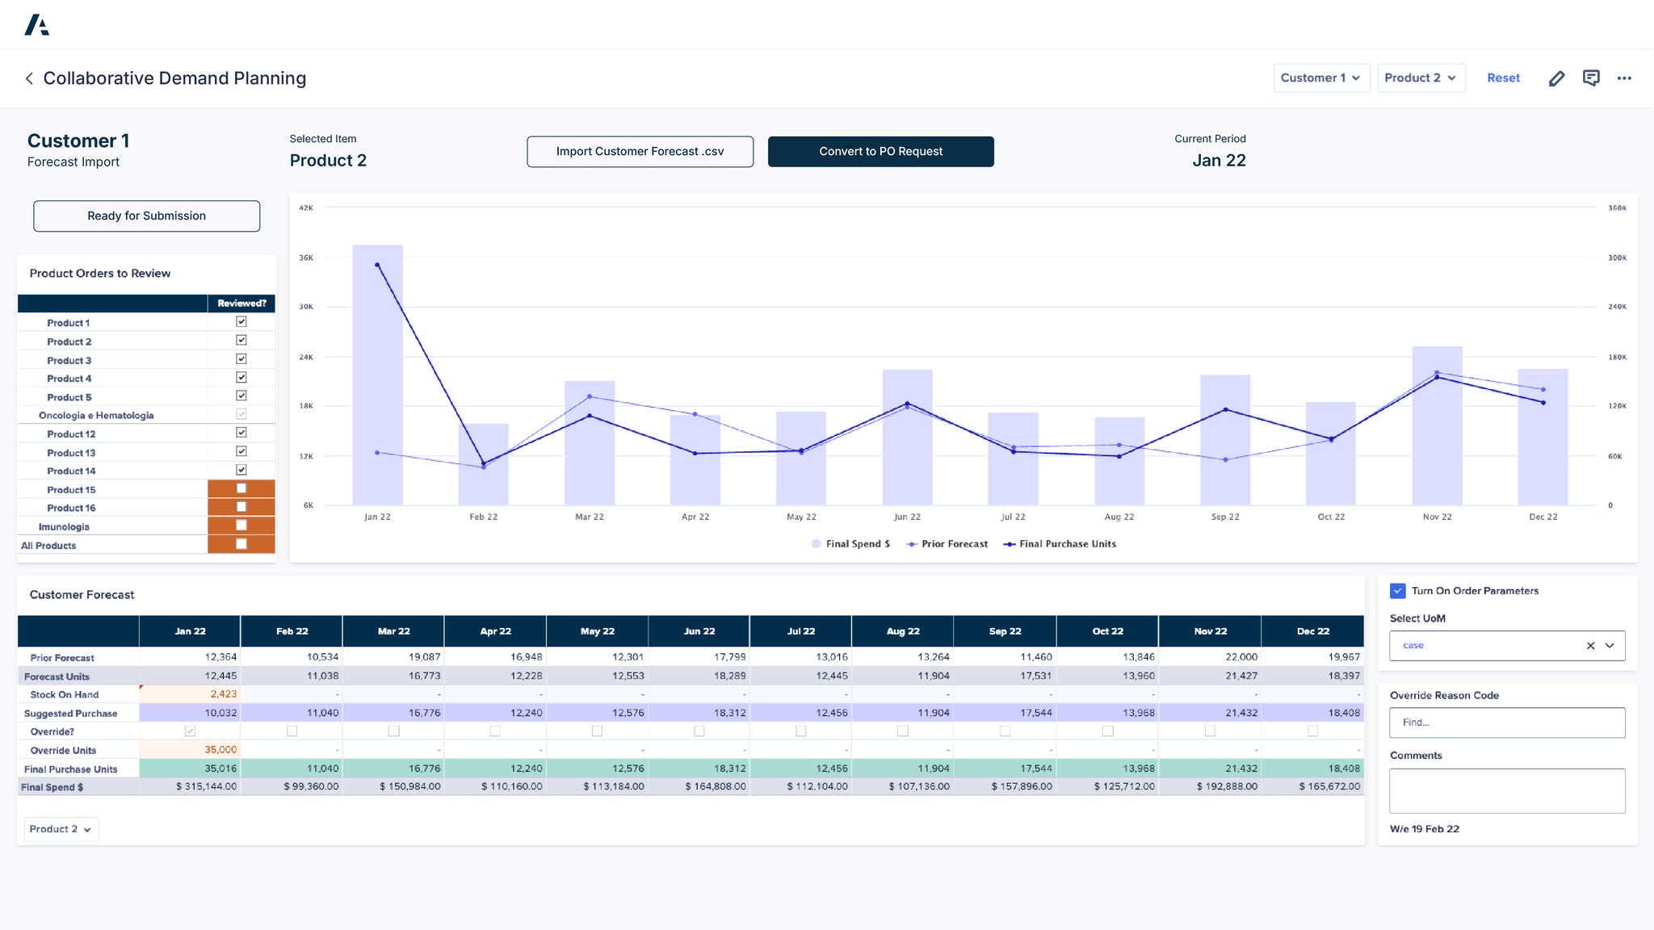Toggle the Final Spend $ legend marker
Screen dimensions: 1654x930
click(816, 544)
